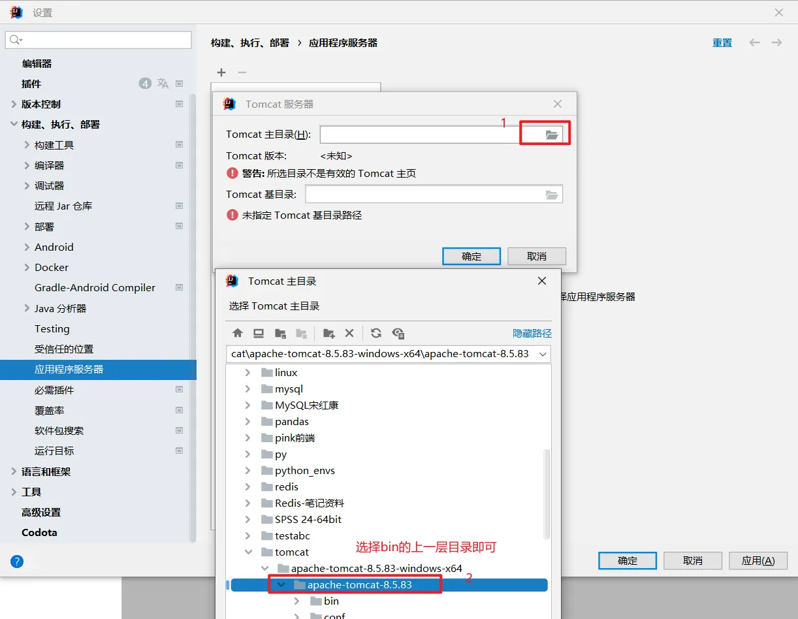Collapse the tomcat folder

247,552
